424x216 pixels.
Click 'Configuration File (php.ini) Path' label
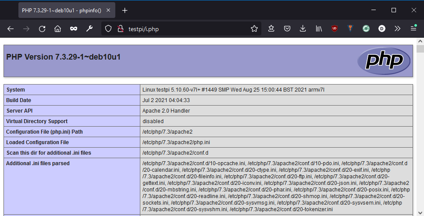(44, 132)
